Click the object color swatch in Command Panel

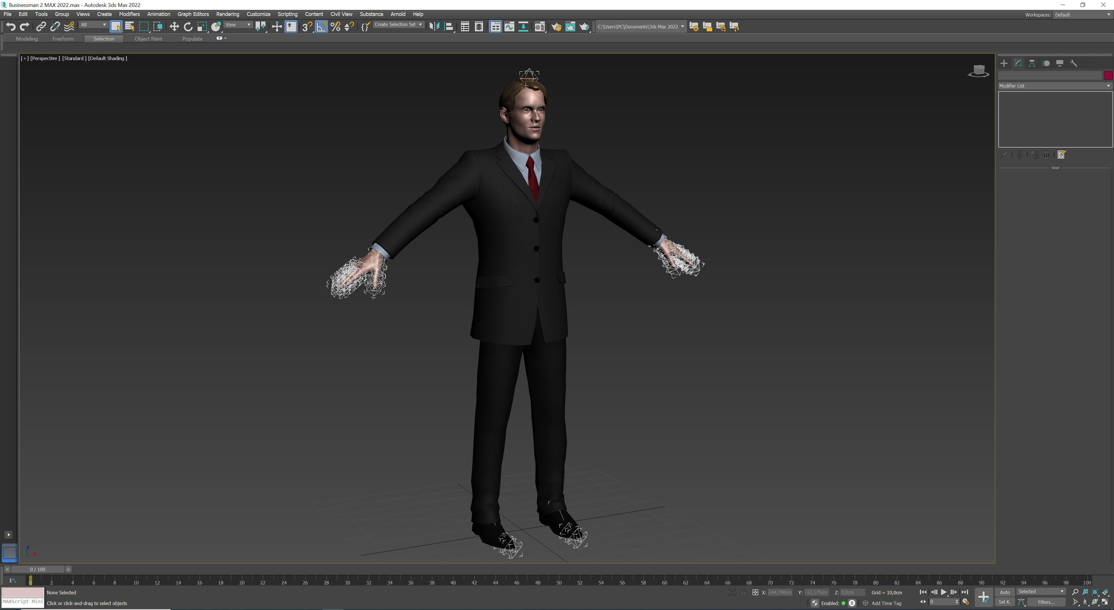pyautogui.click(x=1108, y=76)
